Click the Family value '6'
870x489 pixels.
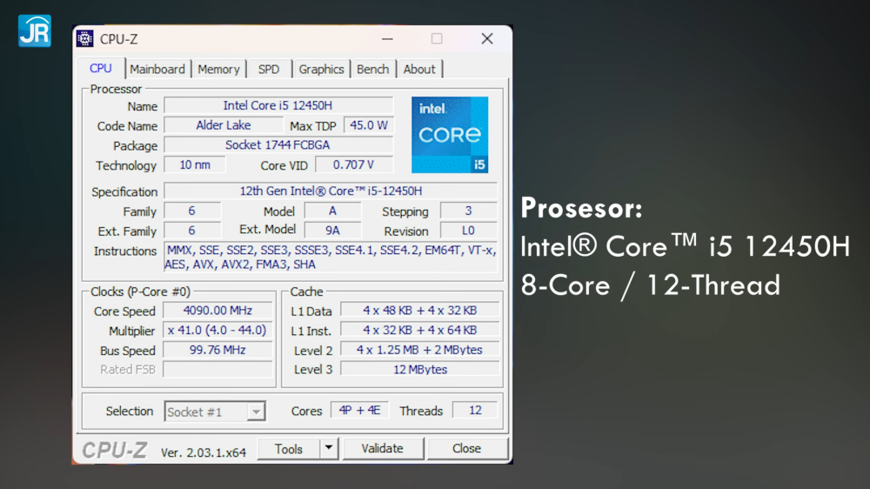[x=192, y=211]
